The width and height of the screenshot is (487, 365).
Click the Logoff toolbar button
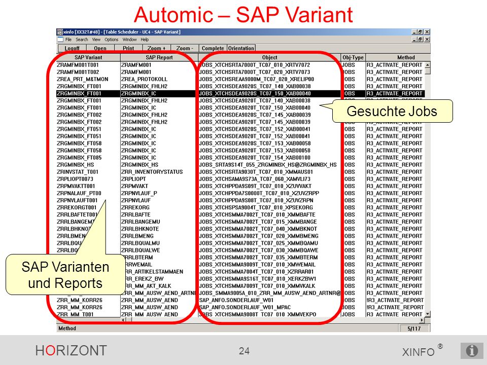tap(72, 48)
